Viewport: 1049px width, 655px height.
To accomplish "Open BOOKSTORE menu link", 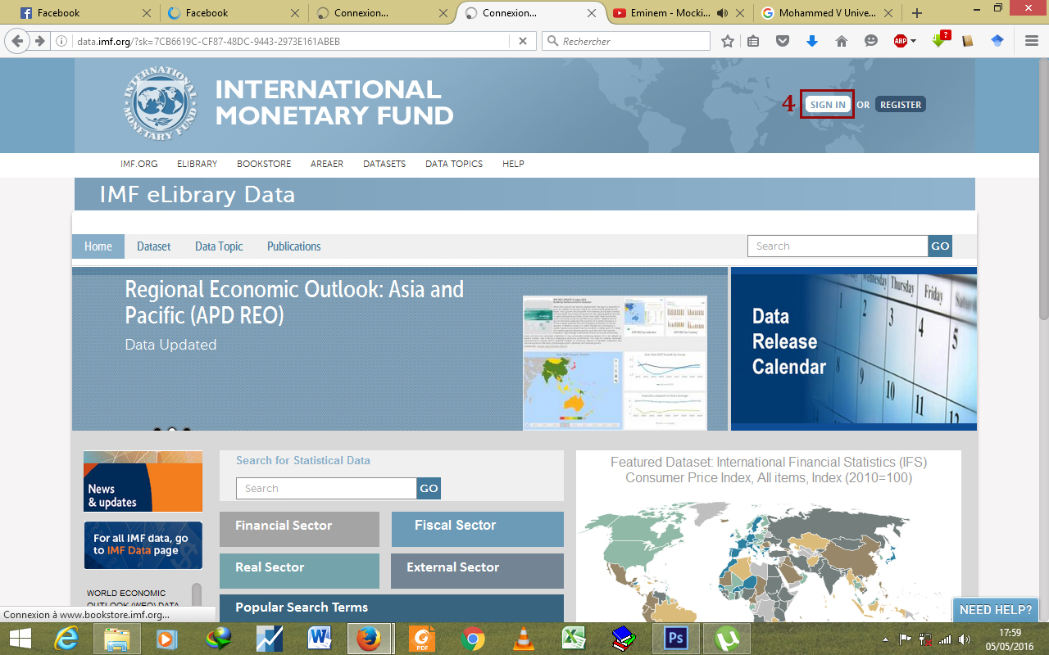I will pos(264,164).
